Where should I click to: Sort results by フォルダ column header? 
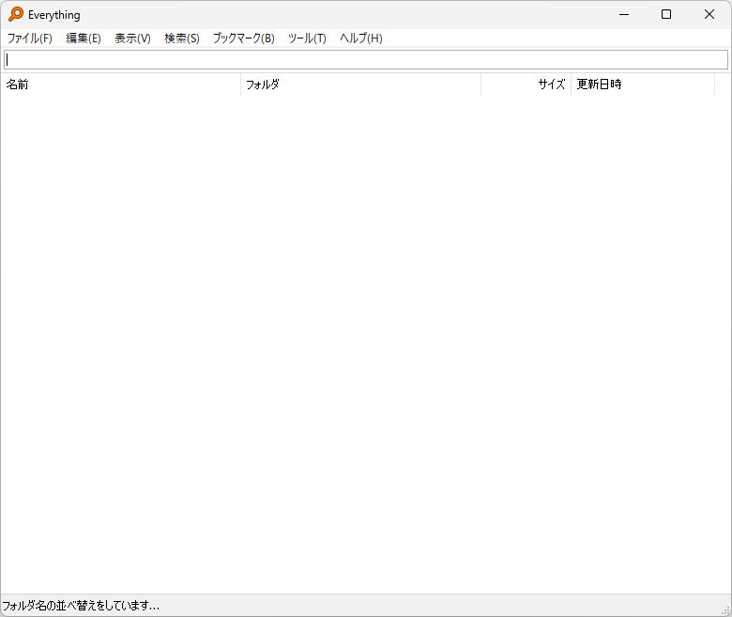pos(360,85)
